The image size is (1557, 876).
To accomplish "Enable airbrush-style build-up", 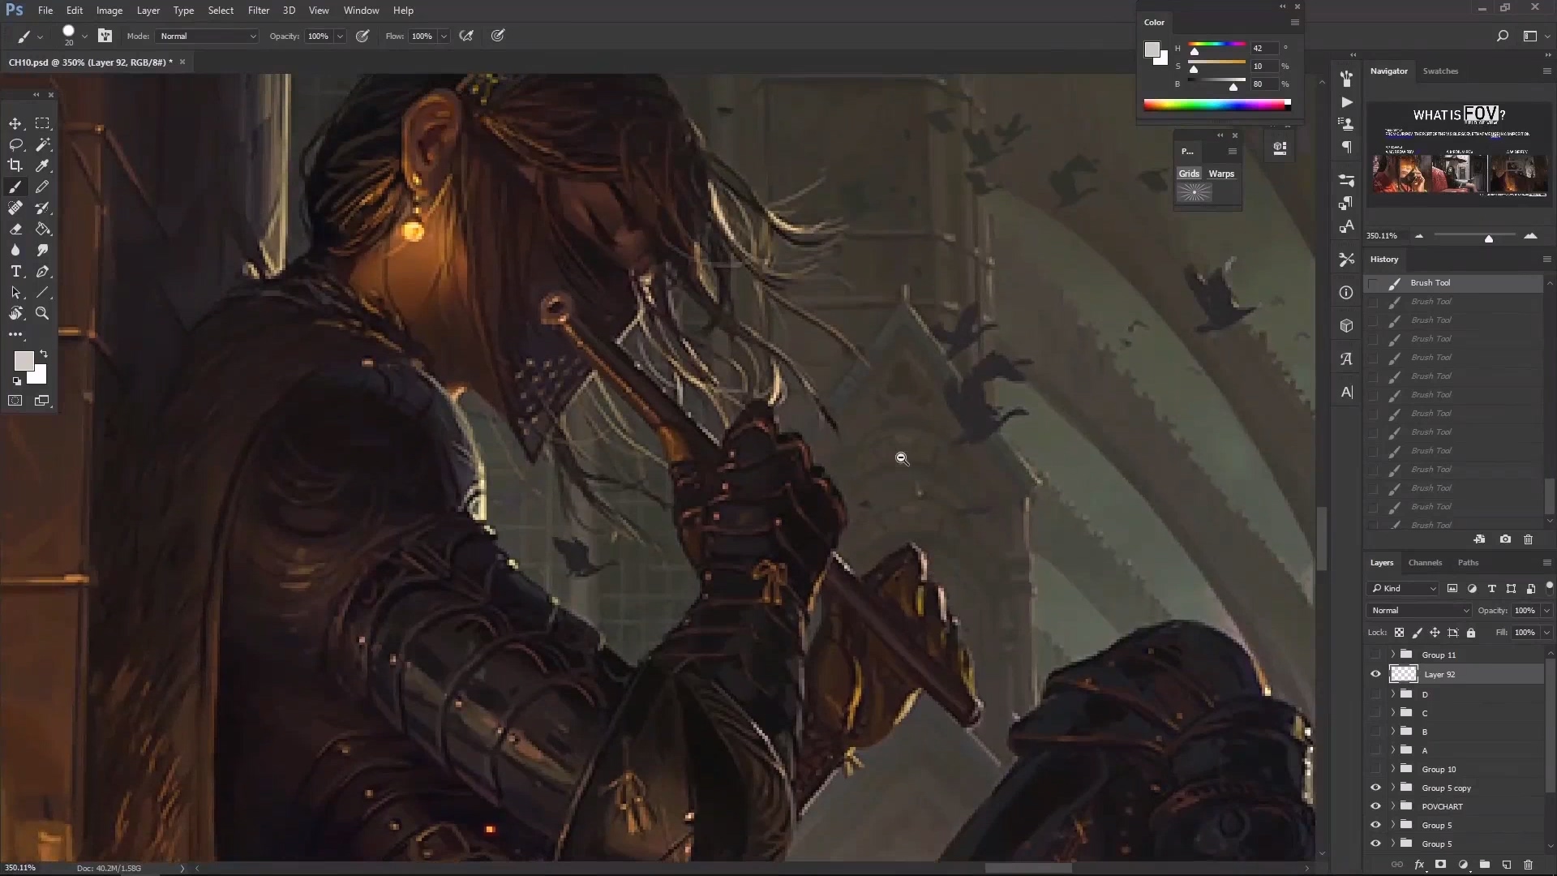I will click(x=466, y=36).
